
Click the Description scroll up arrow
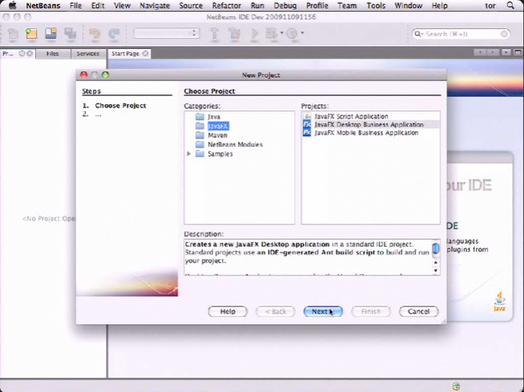436,263
